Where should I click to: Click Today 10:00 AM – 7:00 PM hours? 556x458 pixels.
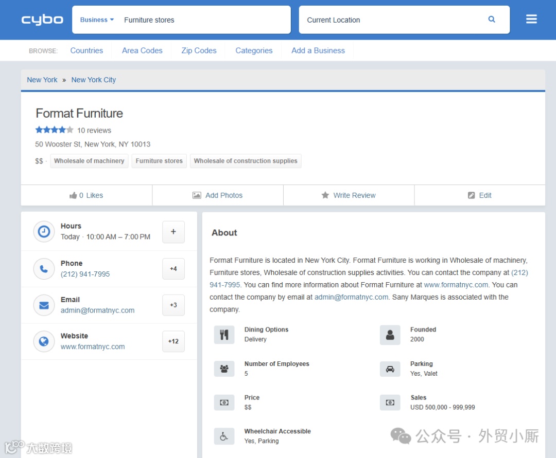point(106,237)
